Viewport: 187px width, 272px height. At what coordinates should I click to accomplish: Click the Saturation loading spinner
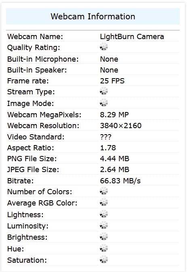coord(104,260)
